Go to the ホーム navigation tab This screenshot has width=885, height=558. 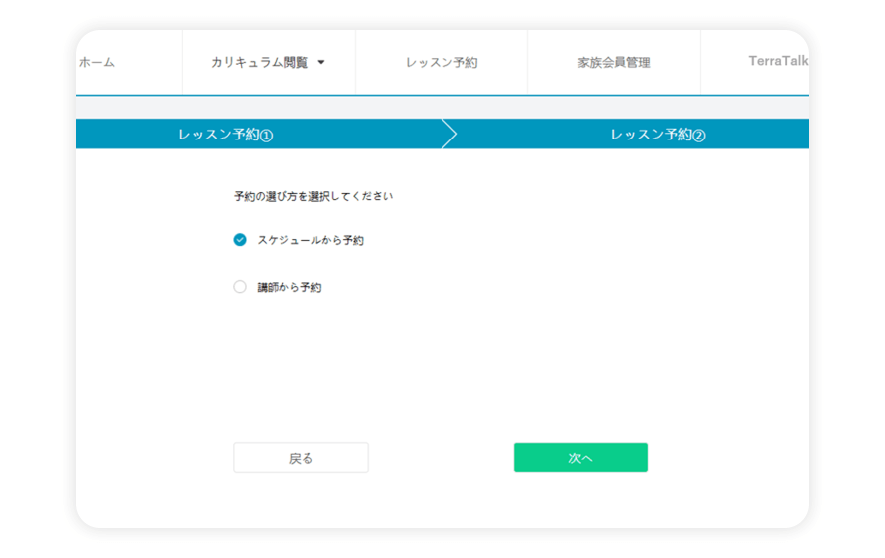pyautogui.click(x=97, y=62)
